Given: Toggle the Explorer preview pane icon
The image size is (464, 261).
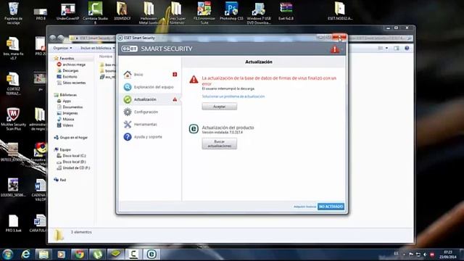Looking at the screenshot, I should (397, 49).
